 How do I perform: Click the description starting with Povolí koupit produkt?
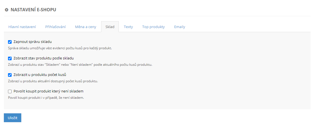coord(45,98)
